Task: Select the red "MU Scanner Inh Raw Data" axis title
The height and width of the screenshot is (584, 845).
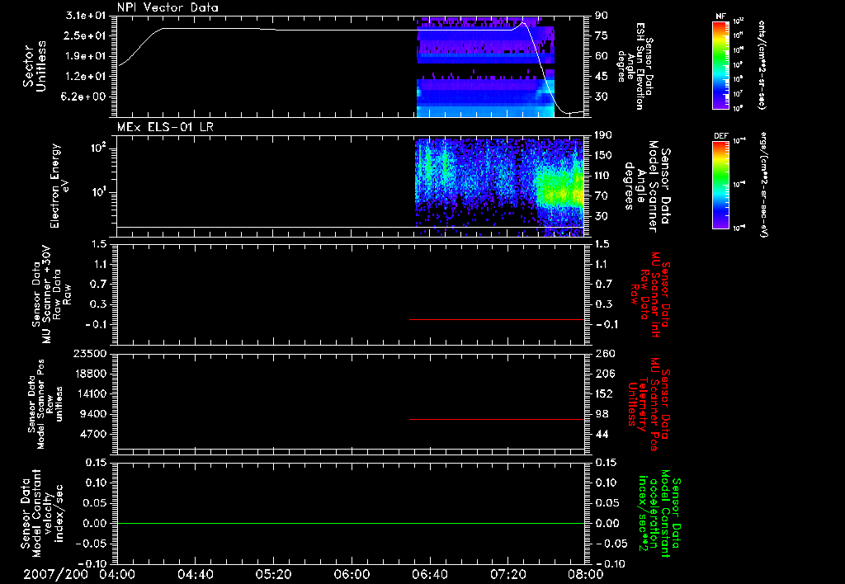Action: click(x=650, y=294)
